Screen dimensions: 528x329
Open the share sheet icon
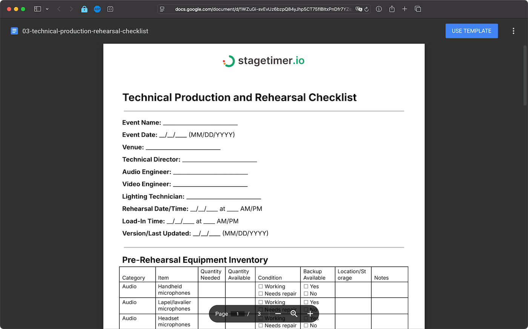point(391,9)
